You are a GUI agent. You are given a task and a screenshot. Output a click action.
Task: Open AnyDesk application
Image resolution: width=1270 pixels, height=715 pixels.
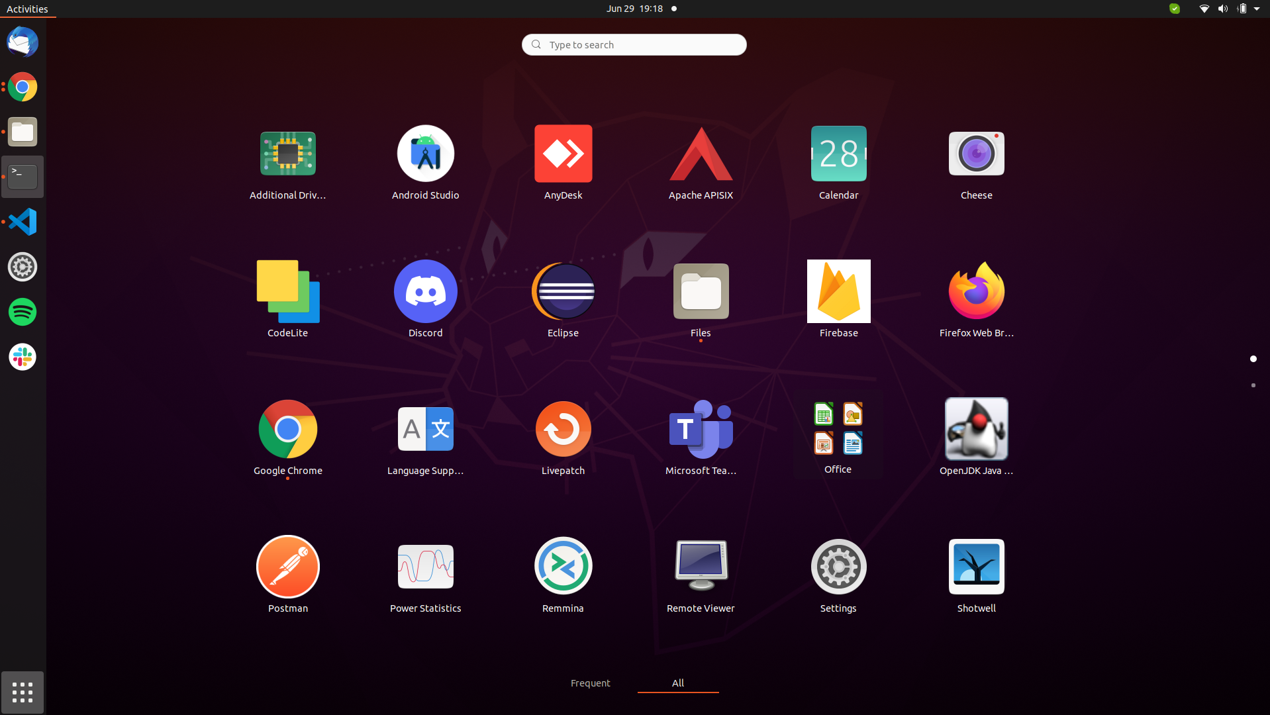(x=563, y=164)
